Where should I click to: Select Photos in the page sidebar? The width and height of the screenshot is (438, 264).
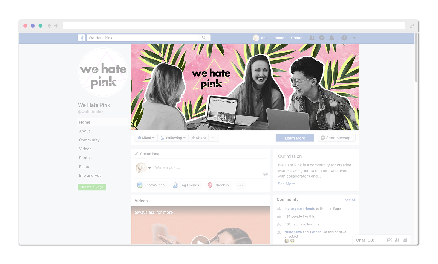tap(85, 158)
